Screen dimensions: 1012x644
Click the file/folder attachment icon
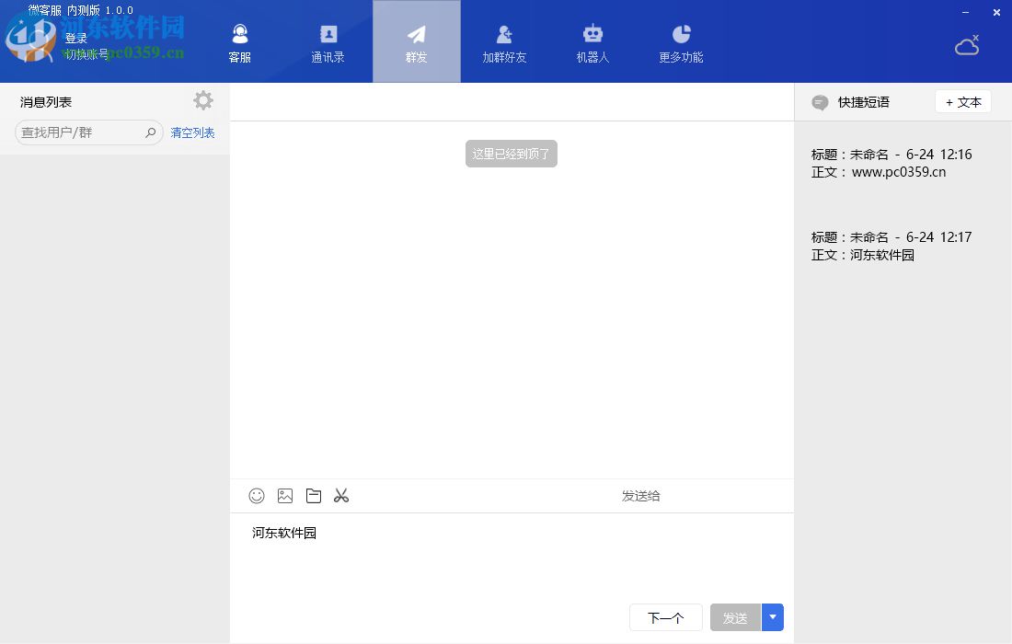point(314,496)
